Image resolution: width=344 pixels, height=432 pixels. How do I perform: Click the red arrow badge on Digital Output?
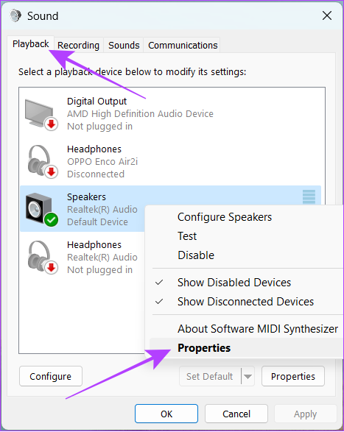coord(52,124)
